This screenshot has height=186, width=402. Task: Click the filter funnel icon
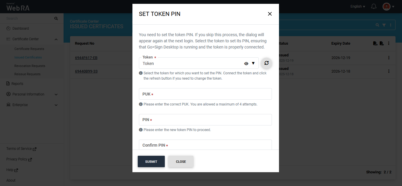[x=384, y=25]
